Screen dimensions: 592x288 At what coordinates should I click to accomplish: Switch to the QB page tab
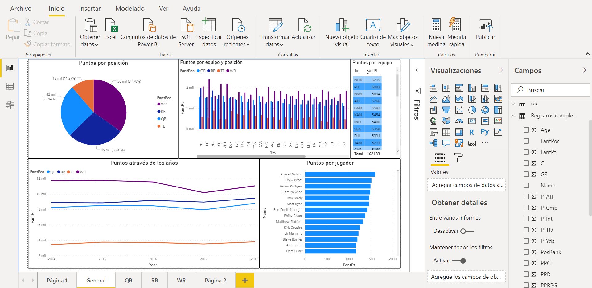point(128,280)
